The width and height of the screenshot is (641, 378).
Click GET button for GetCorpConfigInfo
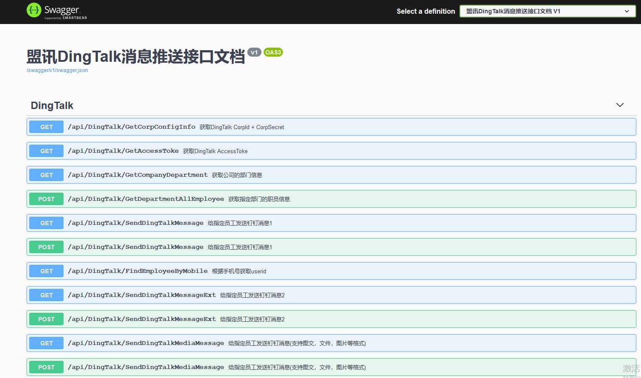tap(46, 127)
